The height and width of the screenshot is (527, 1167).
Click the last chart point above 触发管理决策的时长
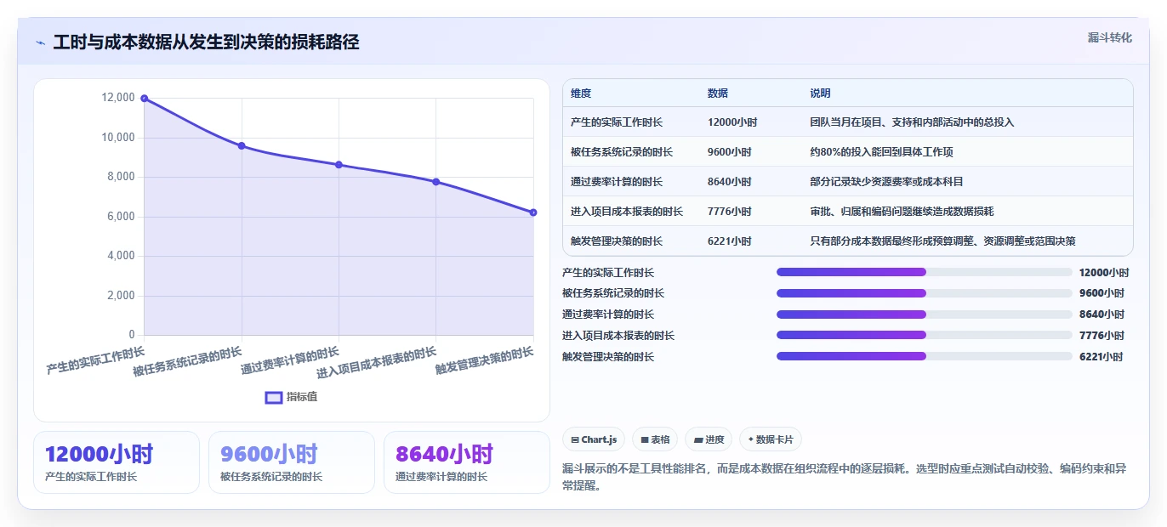tap(533, 212)
